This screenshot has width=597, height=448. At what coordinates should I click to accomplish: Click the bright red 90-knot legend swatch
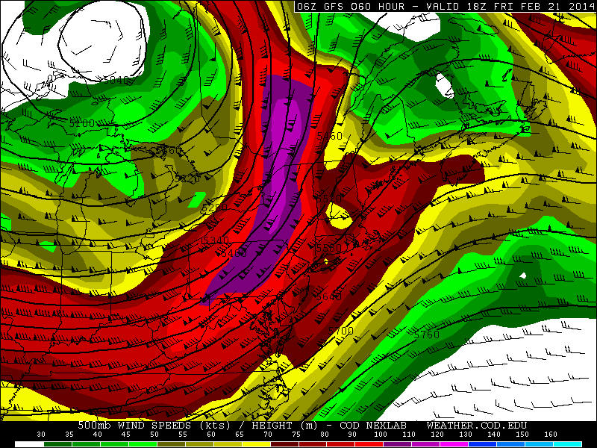coord(367,444)
